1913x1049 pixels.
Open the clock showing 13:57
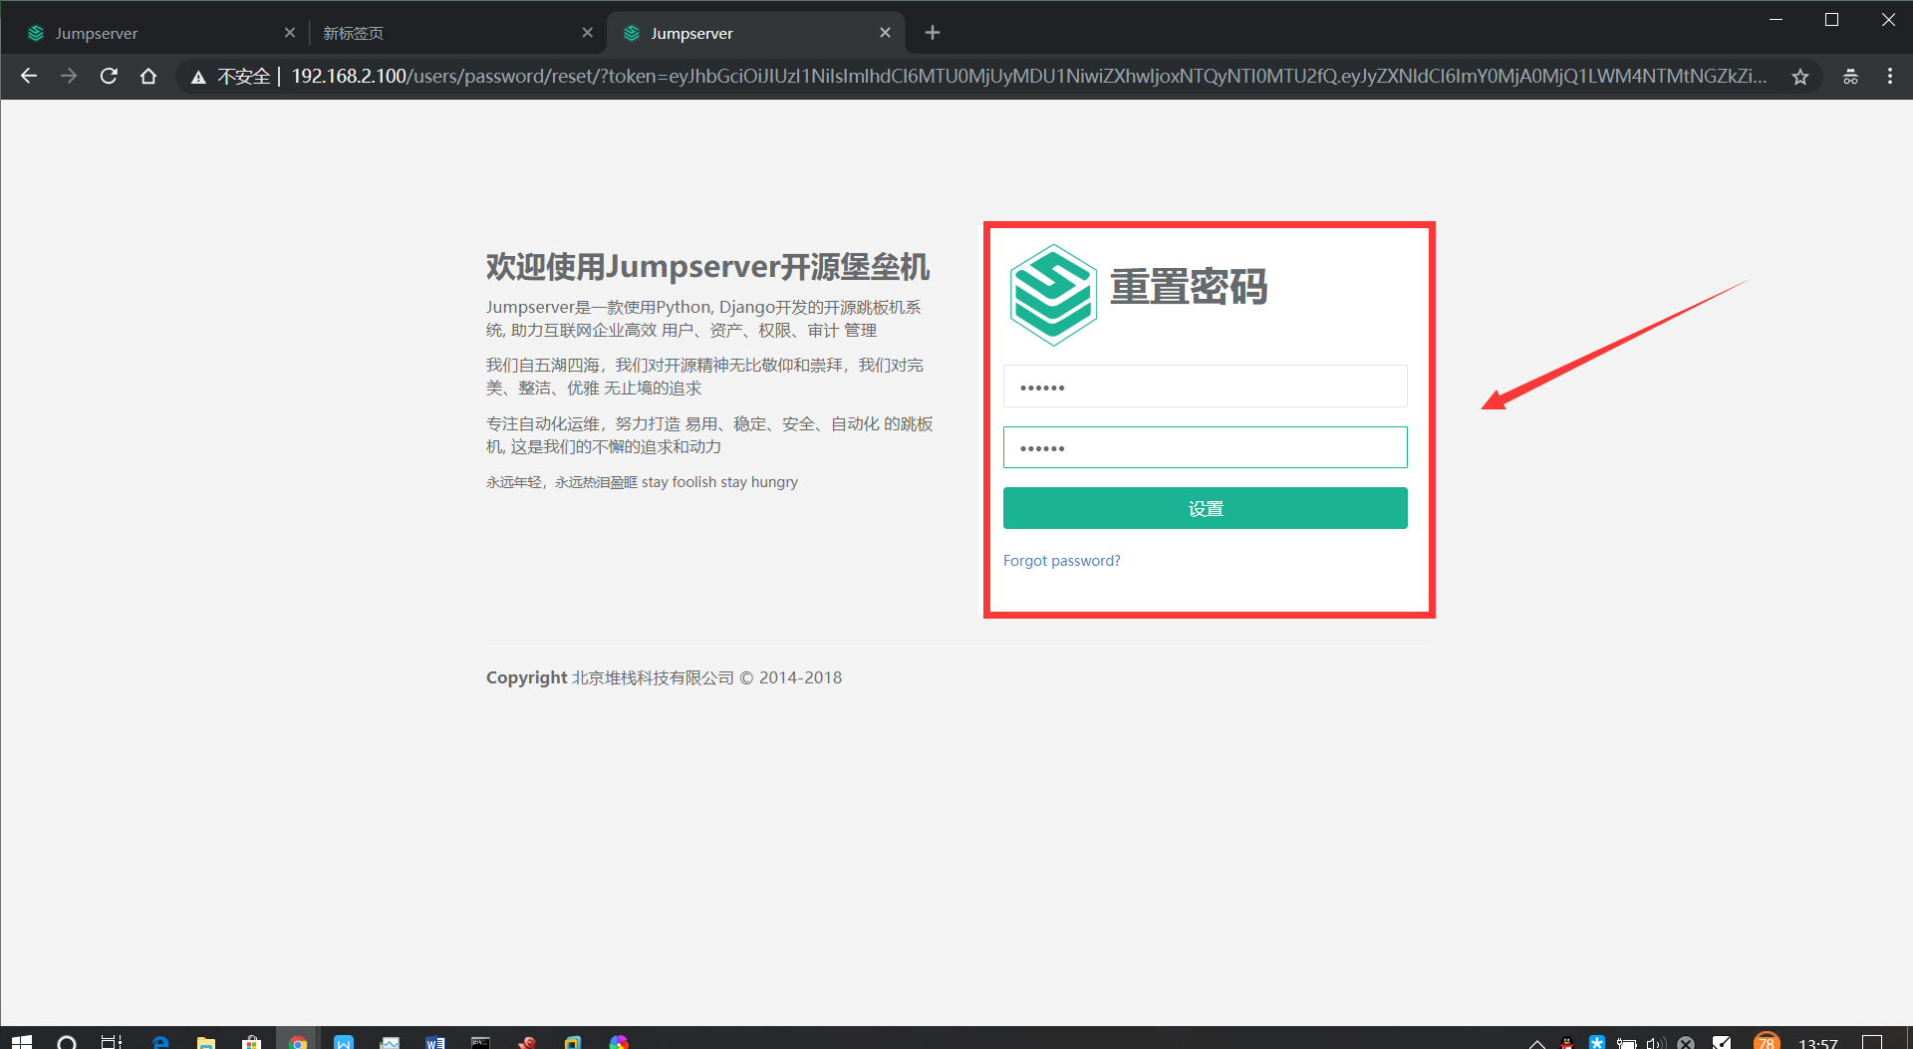click(1818, 1043)
